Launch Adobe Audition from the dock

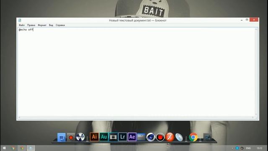tap(104, 137)
